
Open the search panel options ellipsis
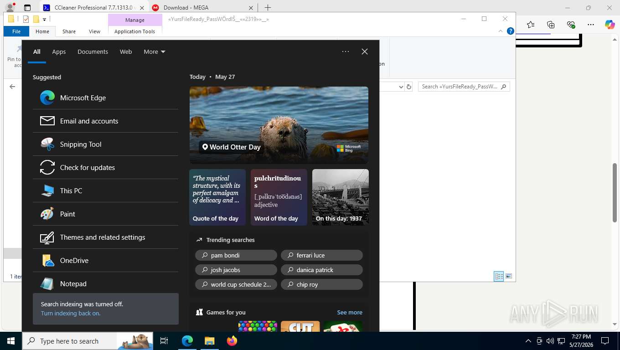click(x=346, y=51)
